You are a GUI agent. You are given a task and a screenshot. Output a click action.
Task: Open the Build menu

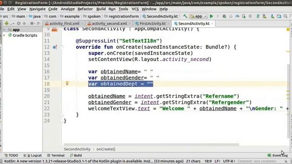click(x=101, y=9)
